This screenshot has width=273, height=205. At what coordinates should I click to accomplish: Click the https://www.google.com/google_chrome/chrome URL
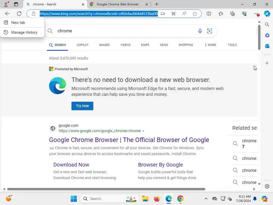click(x=100, y=131)
